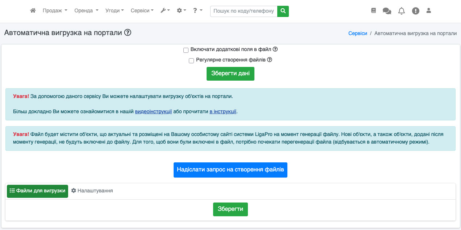This screenshot has width=461, height=230.
Task: Select the 'Файли для вигрузки' tab
Action: click(37, 191)
